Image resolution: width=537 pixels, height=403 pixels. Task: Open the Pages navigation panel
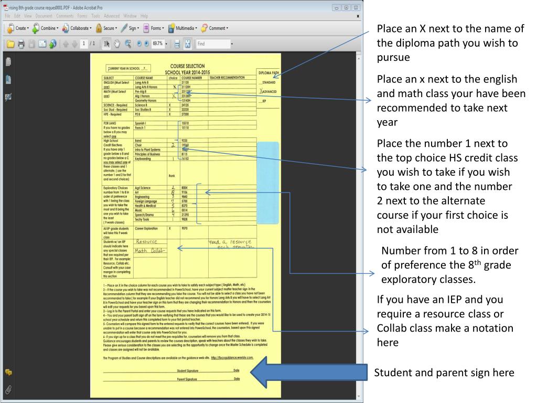click(x=8, y=62)
